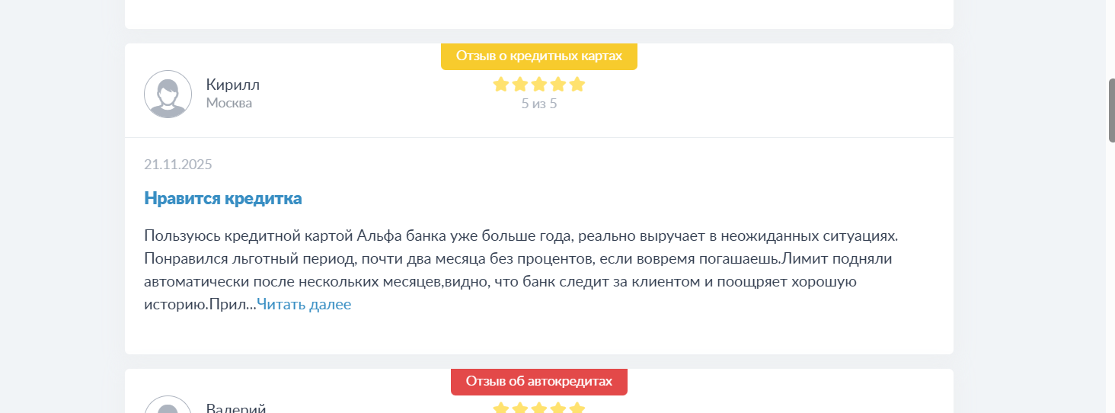Screen dimensions: 1115x413
Task: Expand the review with "Читать далее"
Action: 304,305
